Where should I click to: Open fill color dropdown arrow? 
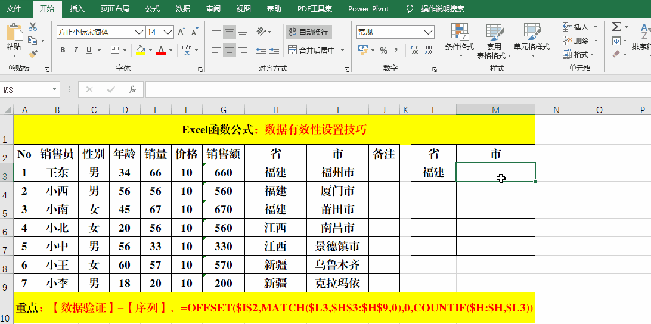coord(150,50)
